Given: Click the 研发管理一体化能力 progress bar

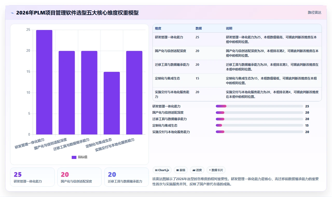Looking at the screenshot, I should pyautogui.click(x=259, y=106).
